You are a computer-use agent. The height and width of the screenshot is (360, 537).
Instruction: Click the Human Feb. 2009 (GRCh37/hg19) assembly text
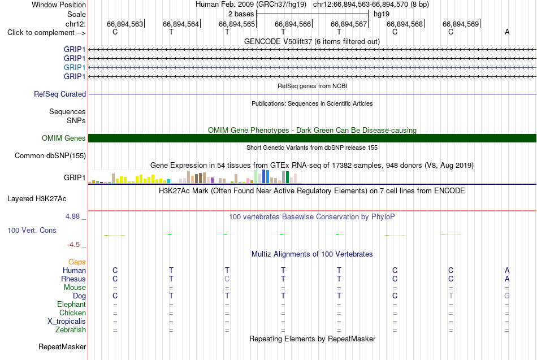tap(250, 5)
